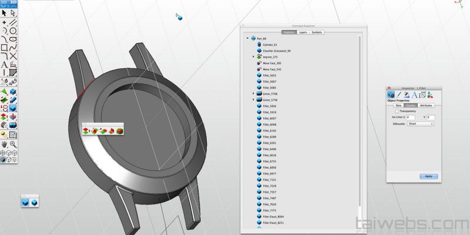Screen dimensions: 470x235
Task: Click the pen icon in Inspector
Action: (398, 95)
